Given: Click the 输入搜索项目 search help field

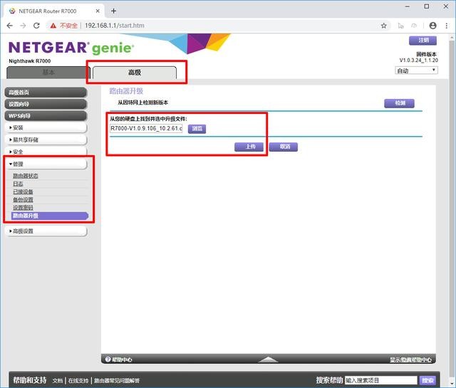Looking at the screenshot, I should [381, 380].
